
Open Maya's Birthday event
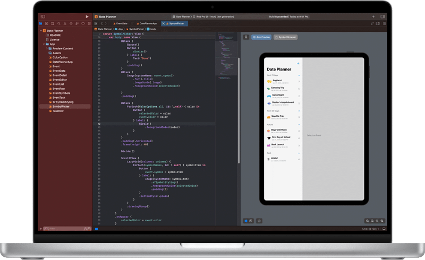283,131
